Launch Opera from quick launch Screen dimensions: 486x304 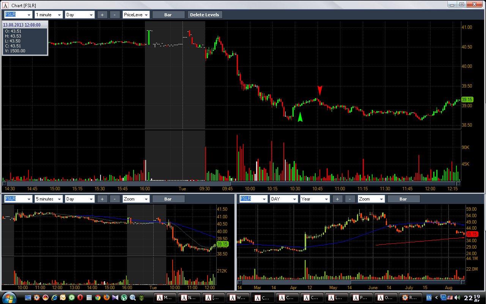click(80, 298)
